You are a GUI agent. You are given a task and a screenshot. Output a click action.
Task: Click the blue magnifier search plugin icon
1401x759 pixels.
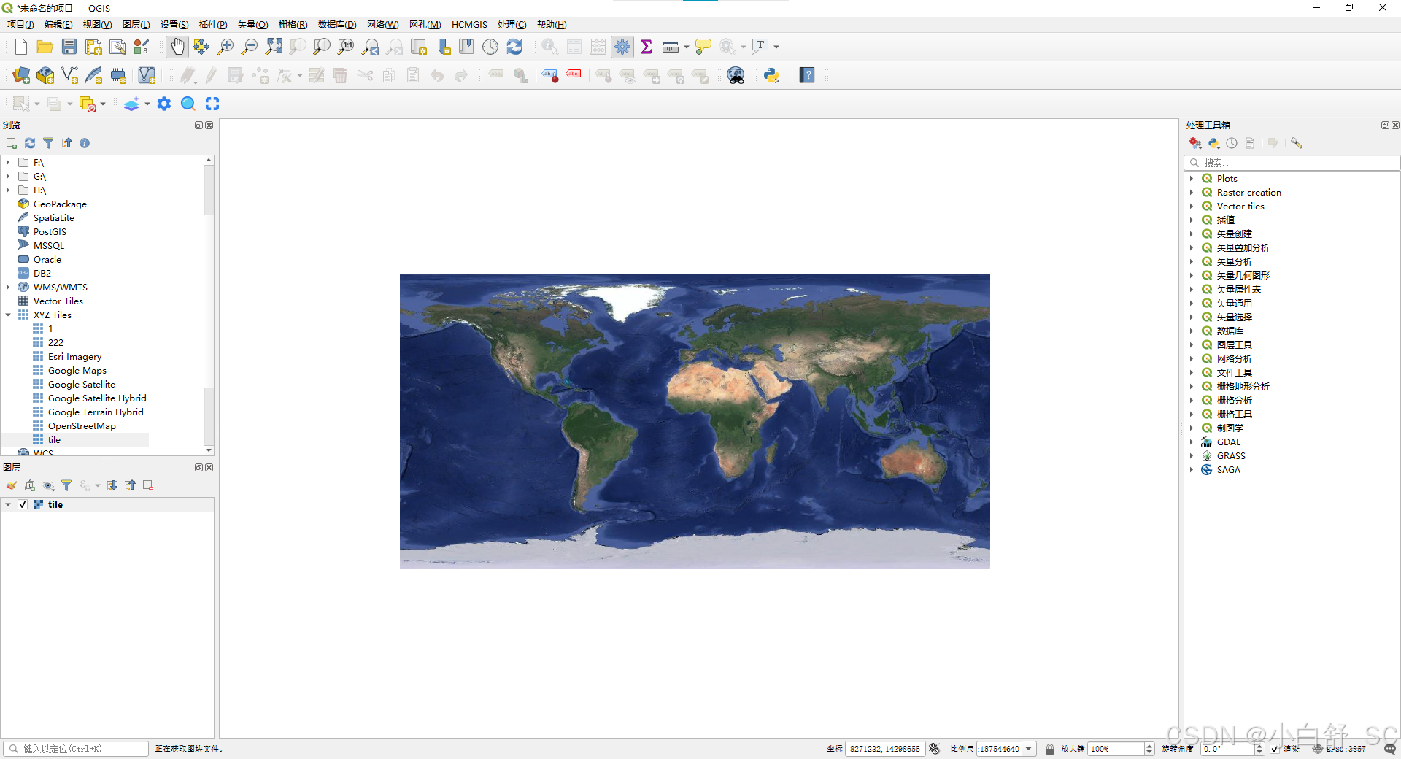click(188, 104)
